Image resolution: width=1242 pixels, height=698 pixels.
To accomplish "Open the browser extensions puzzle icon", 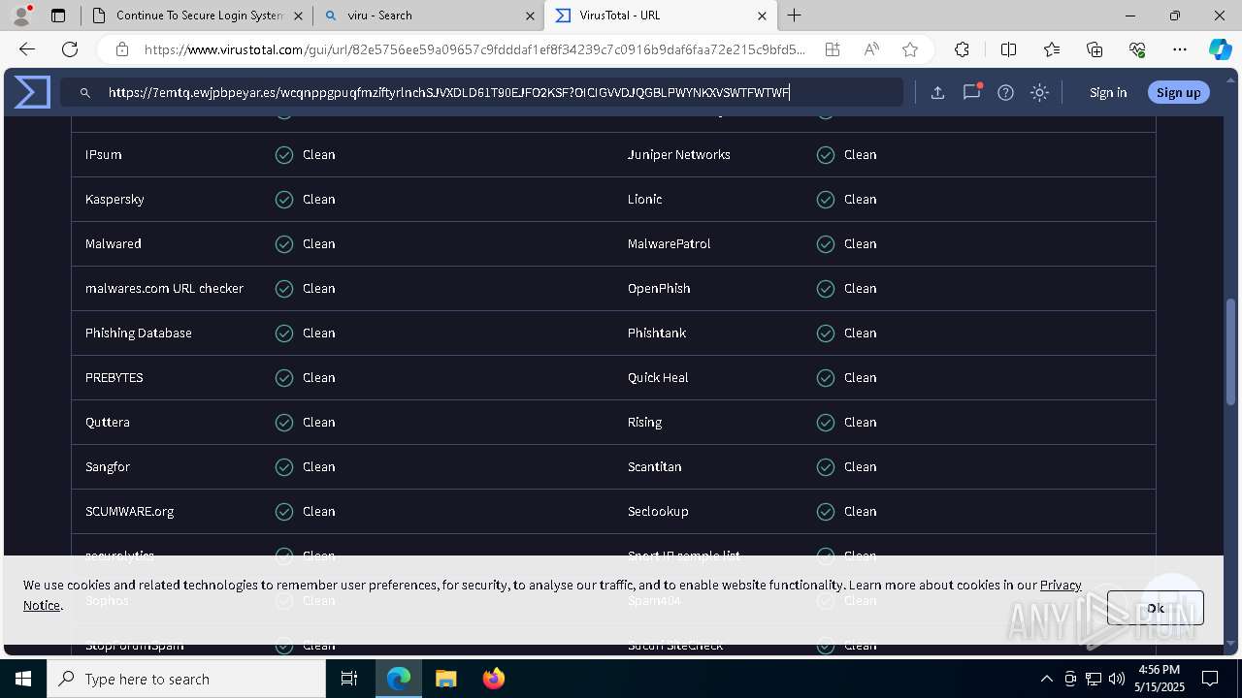I will pyautogui.click(x=962, y=49).
